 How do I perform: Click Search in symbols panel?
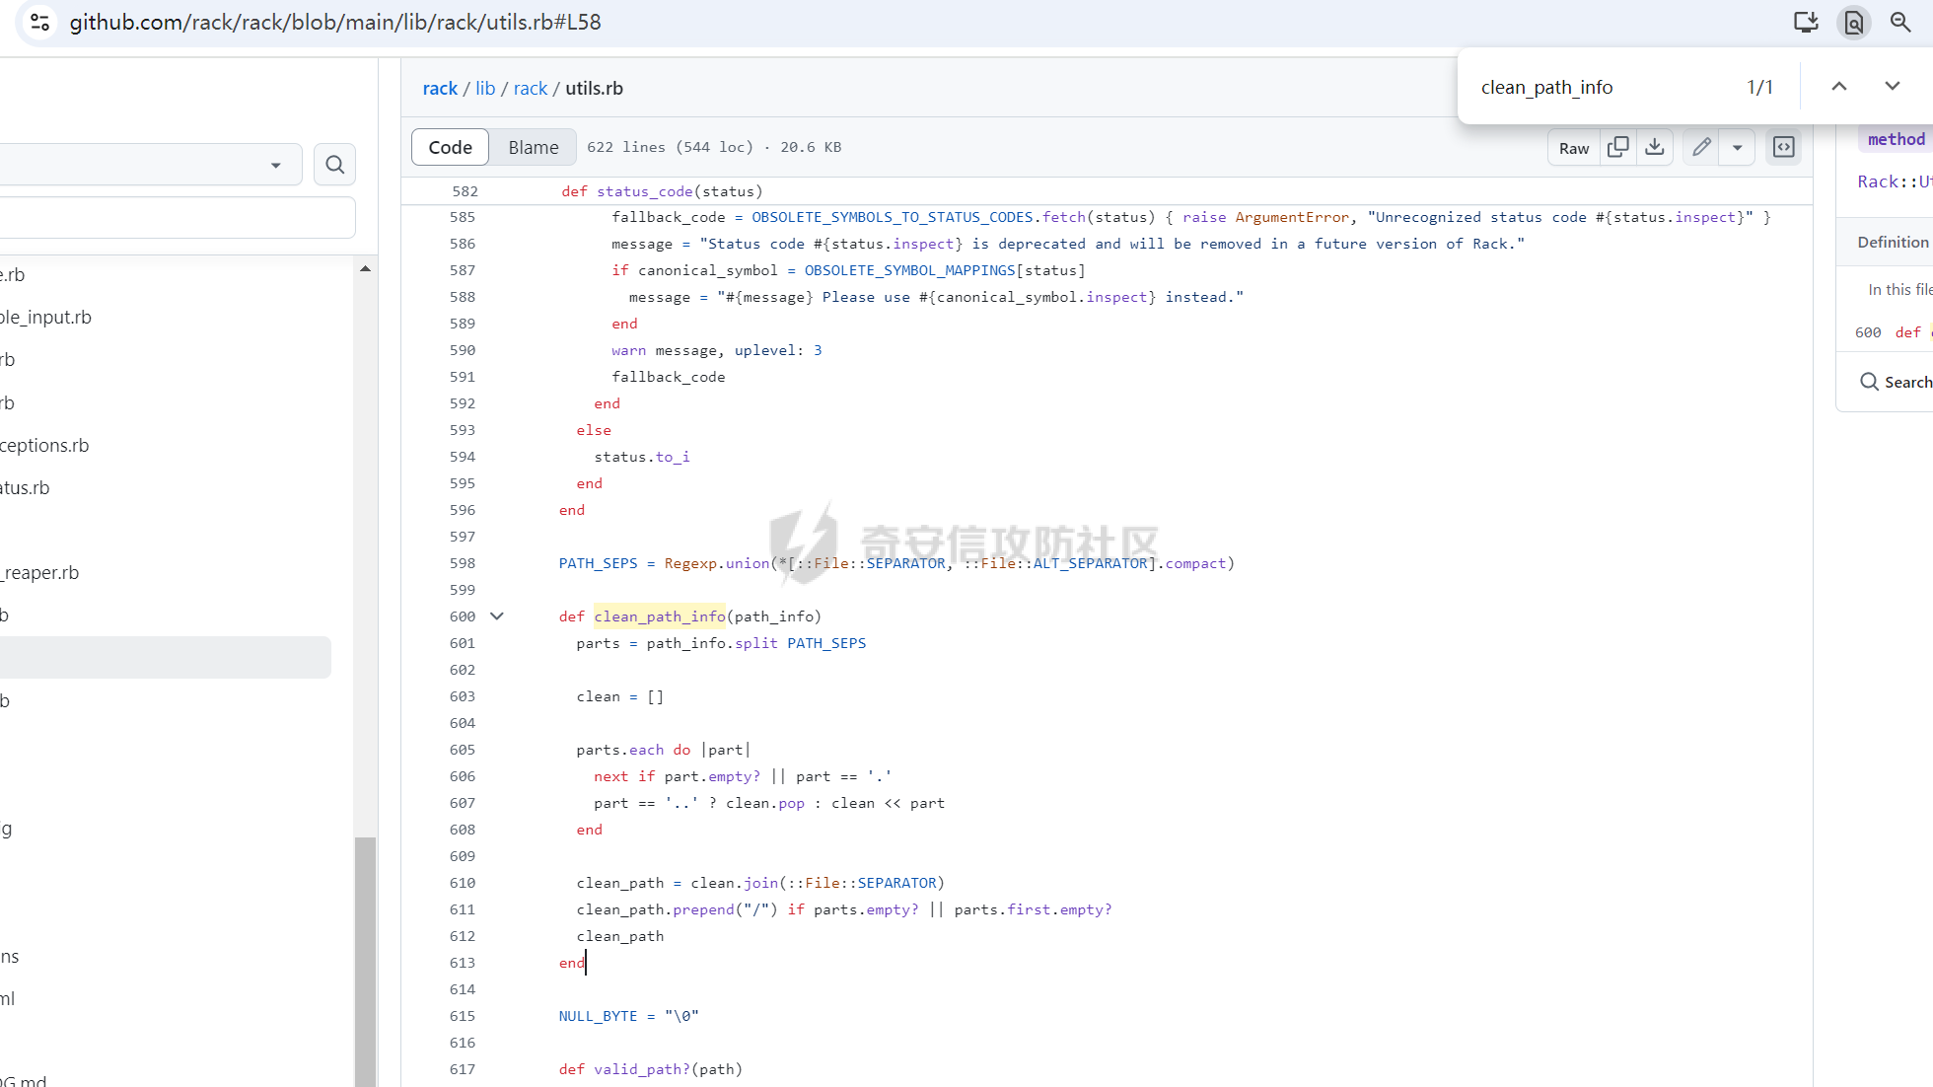tap(1896, 382)
